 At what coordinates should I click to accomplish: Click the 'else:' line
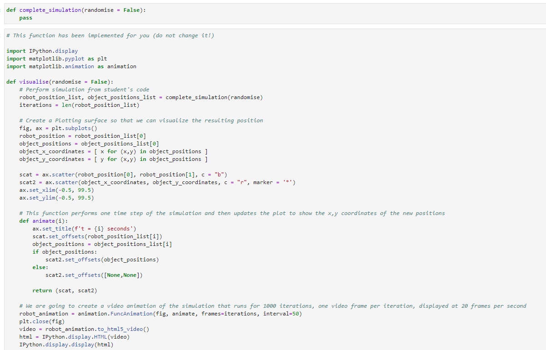coord(40,267)
